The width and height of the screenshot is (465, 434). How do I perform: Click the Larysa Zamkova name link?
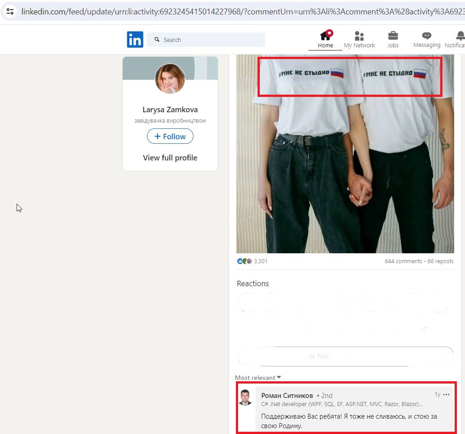pos(170,110)
